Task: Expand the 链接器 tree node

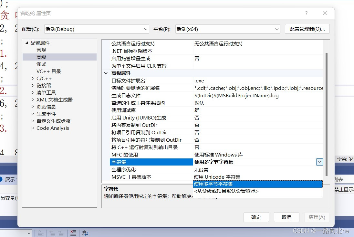Action: pyautogui.click(x=33, y=86)
